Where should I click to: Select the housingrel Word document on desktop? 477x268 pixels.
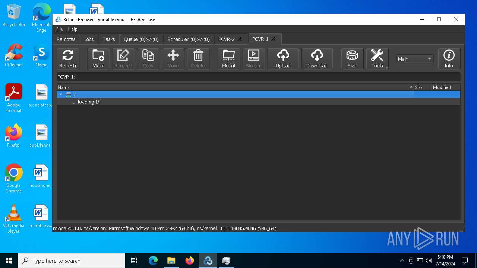tap(41, 176)
